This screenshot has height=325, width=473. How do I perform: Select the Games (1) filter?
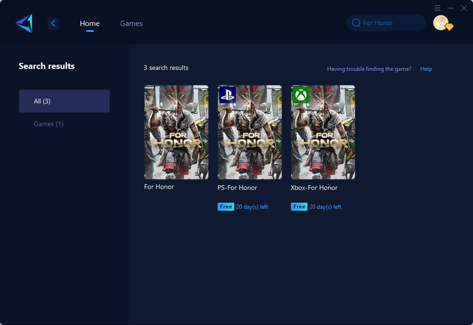48,124
